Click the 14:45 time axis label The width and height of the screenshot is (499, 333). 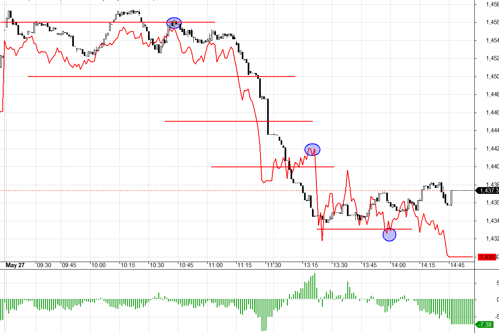coord(457,265)
